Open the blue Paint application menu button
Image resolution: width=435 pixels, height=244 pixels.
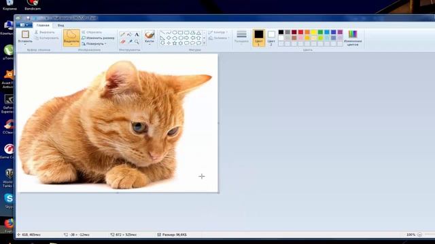24,25
